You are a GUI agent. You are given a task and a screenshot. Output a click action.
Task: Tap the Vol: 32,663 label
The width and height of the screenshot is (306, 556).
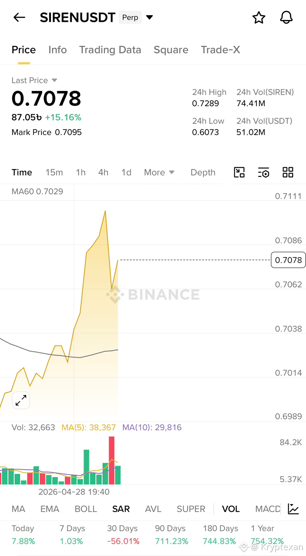pos(33,428)
